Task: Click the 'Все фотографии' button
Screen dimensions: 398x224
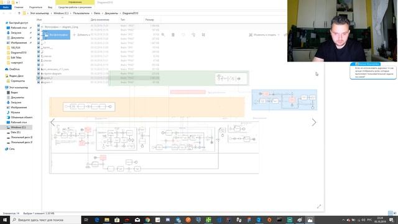Action: click(56, 35)
